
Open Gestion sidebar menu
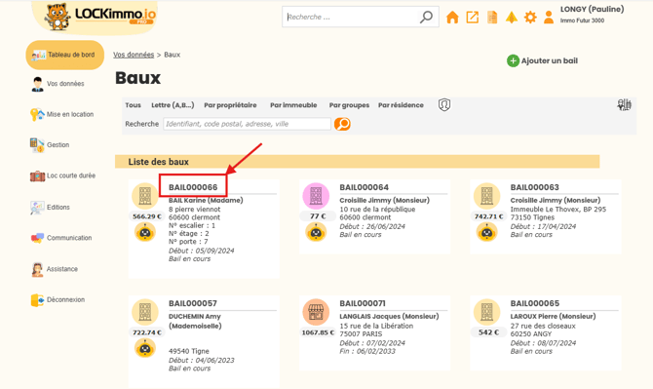(50, 145)
